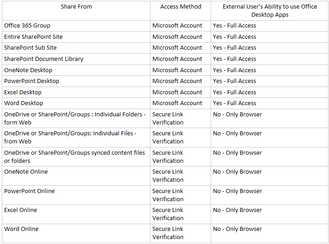The height and width of the screenshot is (244, 329).
Task: Select the "SharePoint Sub Site" cell
Action: pos(30,48)
